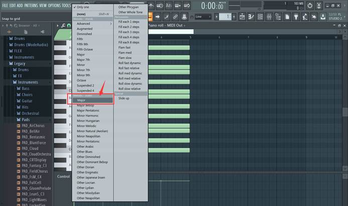Screen dimensions: 348x206
Task: Click the note slide toolbar icon
Action: tap(166, 17)
